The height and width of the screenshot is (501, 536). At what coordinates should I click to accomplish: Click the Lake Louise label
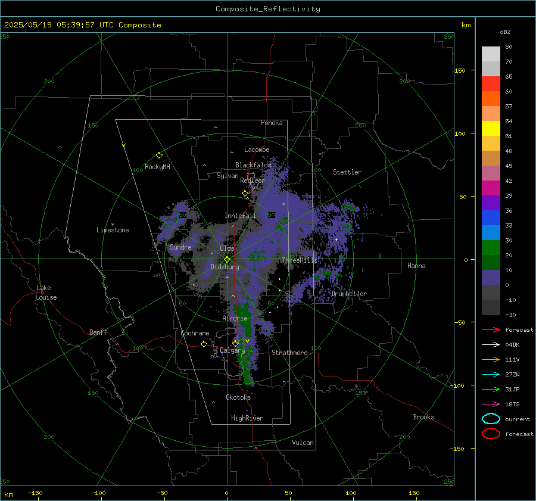[x=46, y=292]
